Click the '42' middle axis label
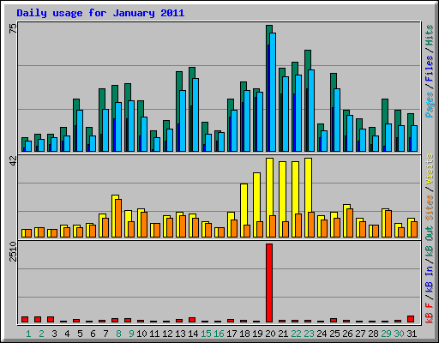 pyautogui.click(x=13, y=161)
